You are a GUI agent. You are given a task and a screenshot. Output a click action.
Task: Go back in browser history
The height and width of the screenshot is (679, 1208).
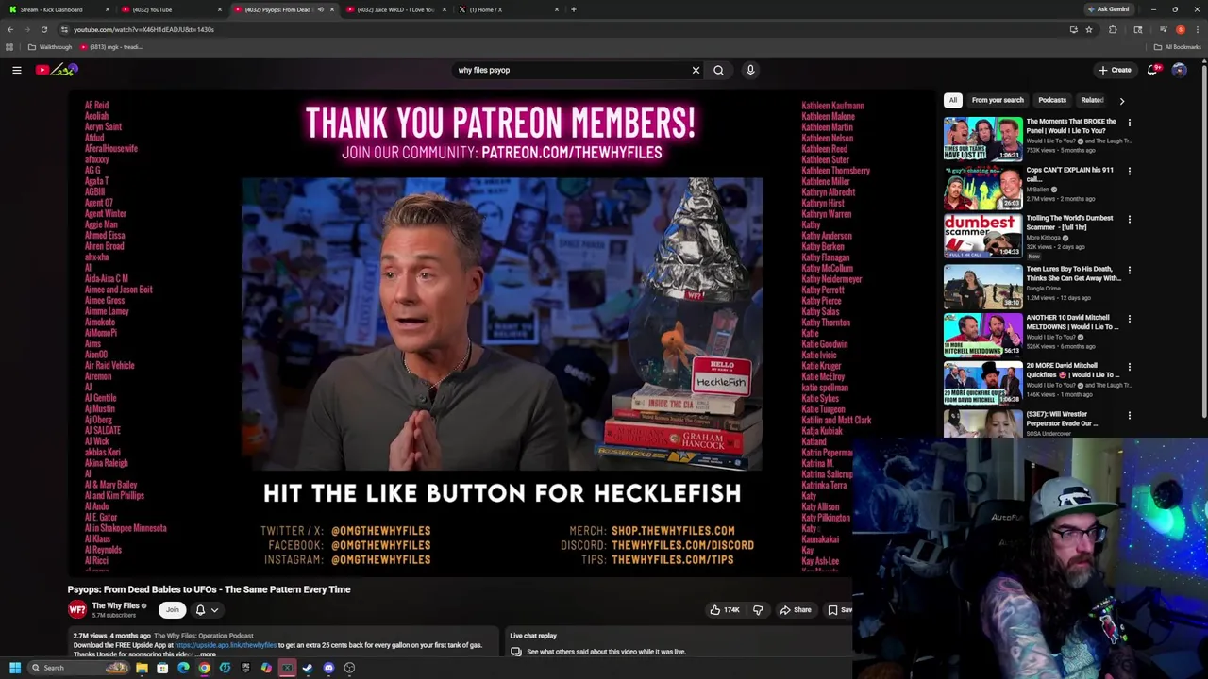coord(10,29)
